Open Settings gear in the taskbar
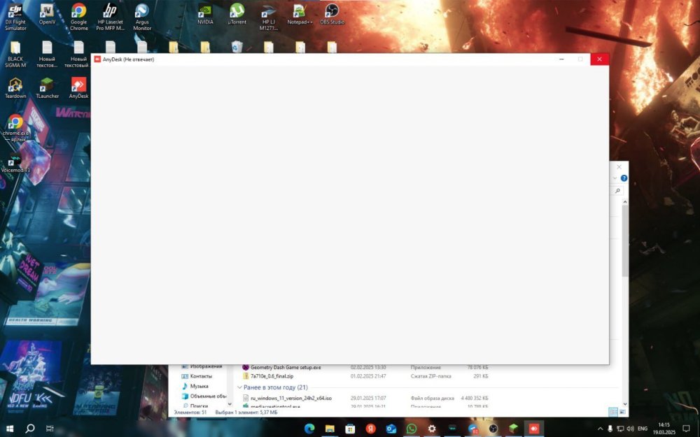Image resolution: width=700 pixels, height=437 pixels. click(x=432, y=429)
